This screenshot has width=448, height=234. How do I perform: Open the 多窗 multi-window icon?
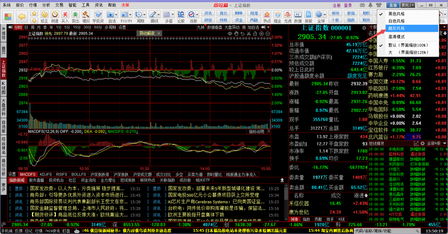pyautogui.click(x=166, y=15)
